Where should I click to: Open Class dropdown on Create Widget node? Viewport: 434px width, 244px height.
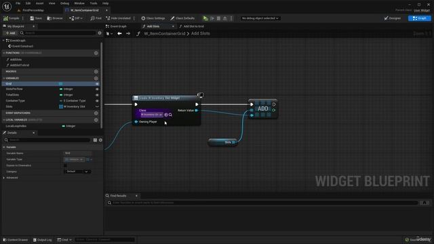pyautogui.click(x=151, y=115)
